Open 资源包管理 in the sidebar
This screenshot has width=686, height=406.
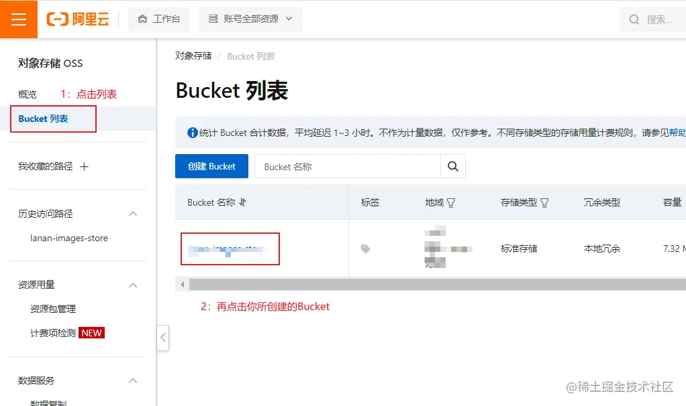(x=53, y=309)
